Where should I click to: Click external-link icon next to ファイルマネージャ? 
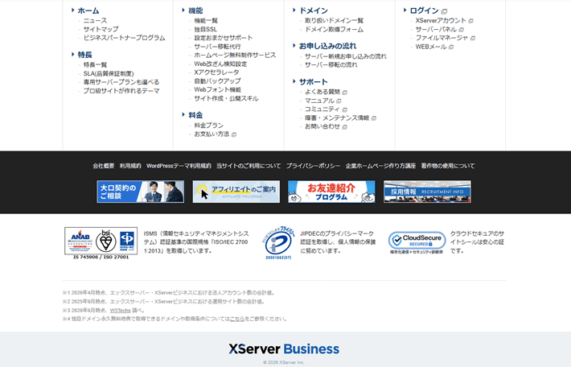pyautogui.click(x=473, y=39)
